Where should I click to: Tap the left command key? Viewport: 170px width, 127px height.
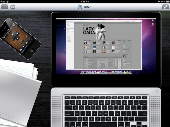[x=85, y=125]
